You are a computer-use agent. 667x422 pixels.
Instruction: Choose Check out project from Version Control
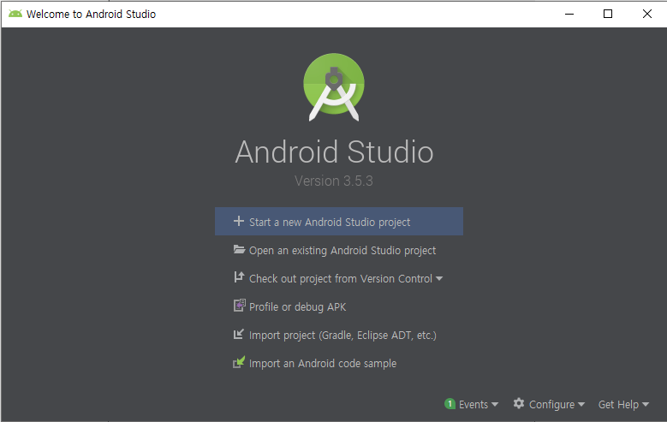[x=340, y=279]
